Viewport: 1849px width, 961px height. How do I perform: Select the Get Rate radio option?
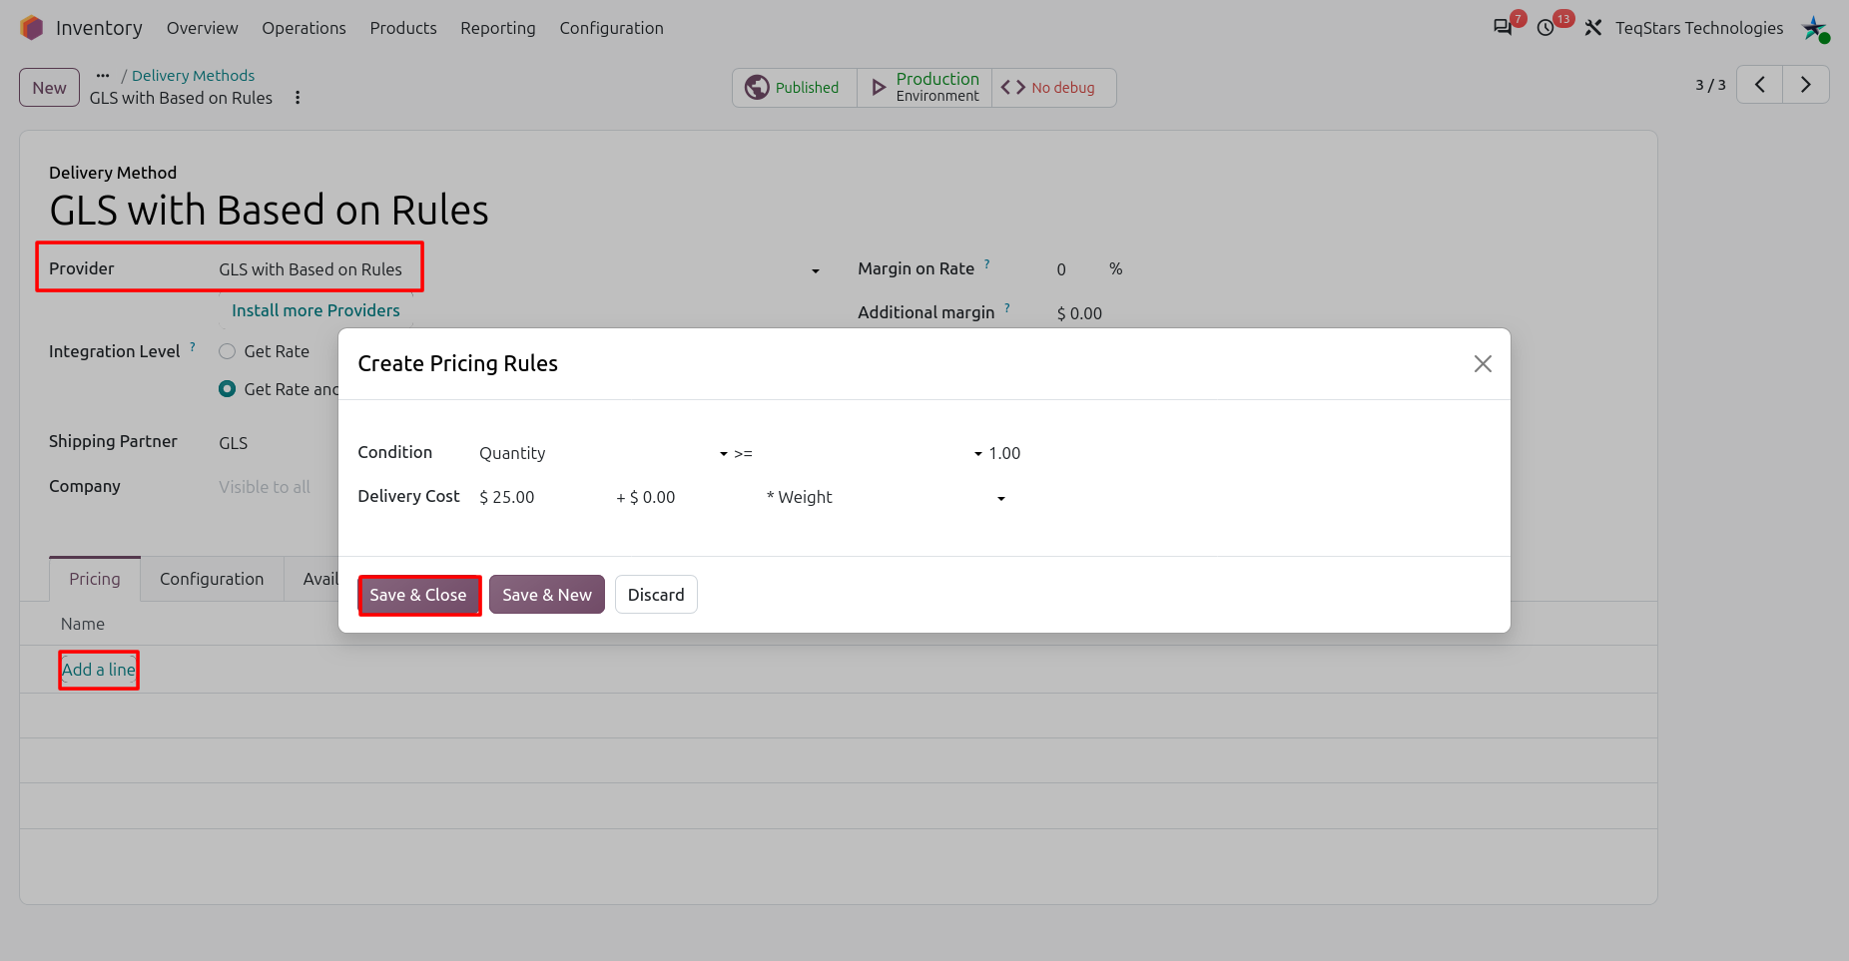pyautogui.click(x=228, y=351)
